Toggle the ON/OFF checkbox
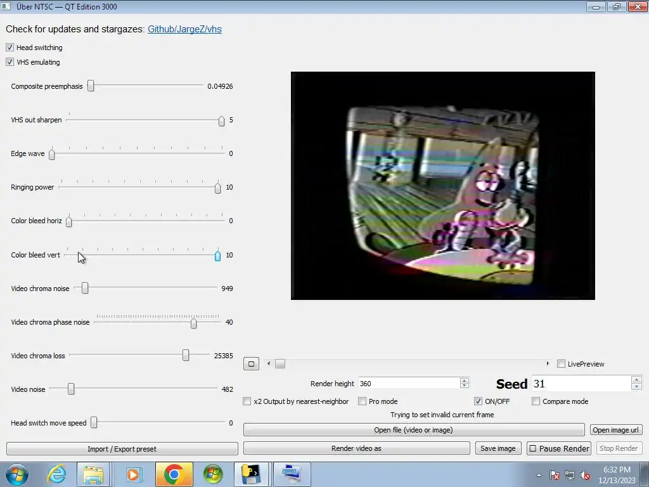Viewport: 649px width, 487px height. click(x=478, y=401)
